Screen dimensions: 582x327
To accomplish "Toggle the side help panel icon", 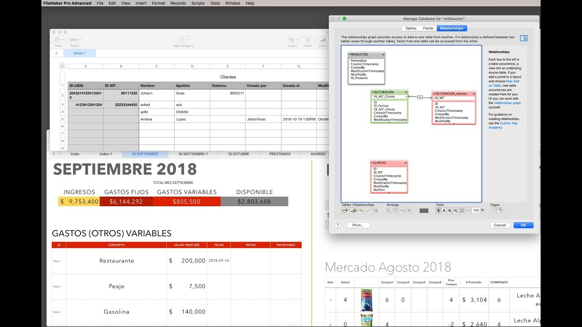I will [x=524, y=38].
